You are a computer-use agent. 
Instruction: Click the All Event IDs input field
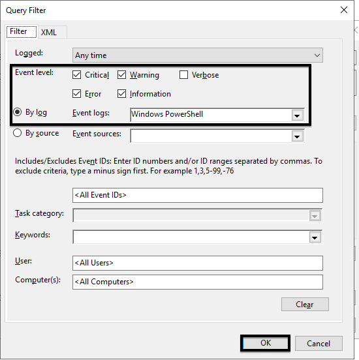point(198,196)
